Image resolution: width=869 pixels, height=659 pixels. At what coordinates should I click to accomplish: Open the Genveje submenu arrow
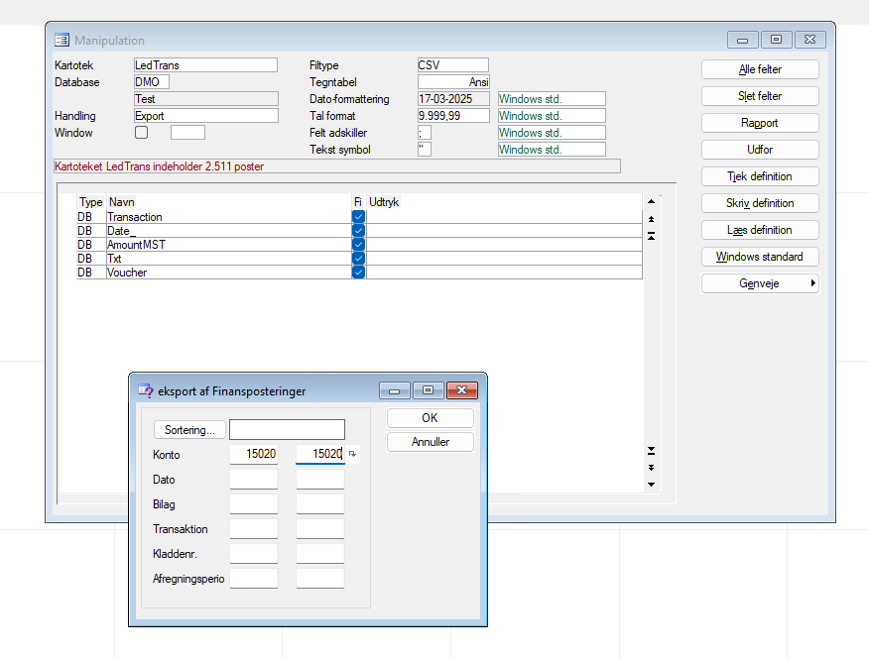click(812, 283)
